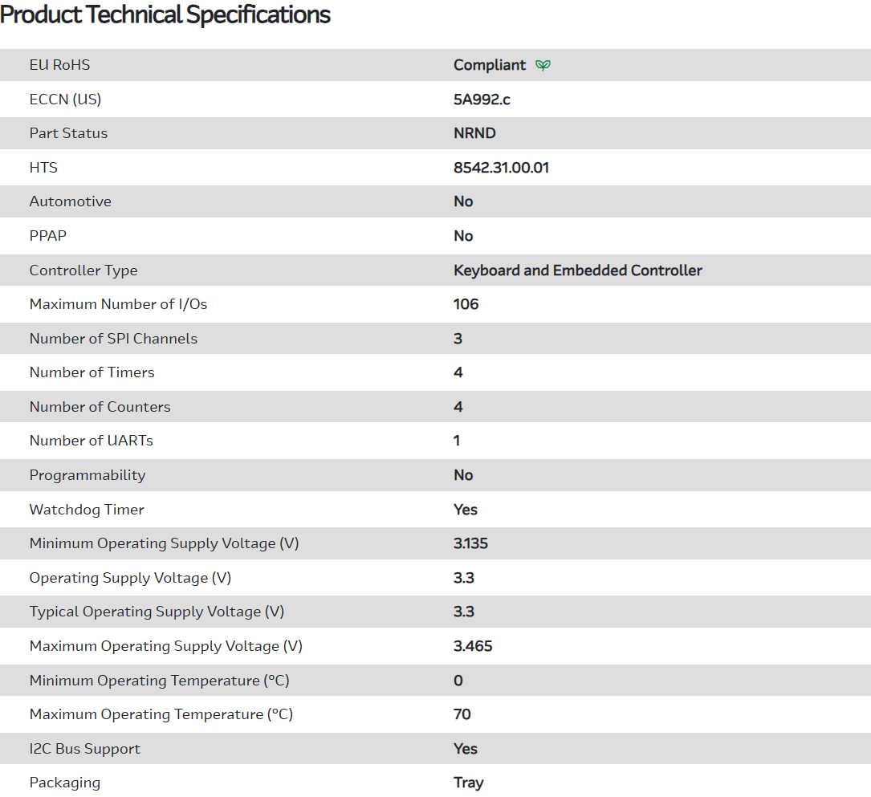Click the Watchdog Timer row label
This screenshot has height=797, width=871.
point(87,510)
